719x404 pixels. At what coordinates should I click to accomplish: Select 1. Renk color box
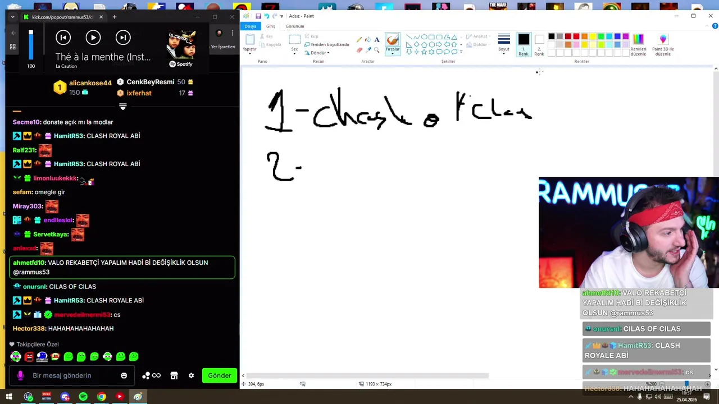click(524, 44)
